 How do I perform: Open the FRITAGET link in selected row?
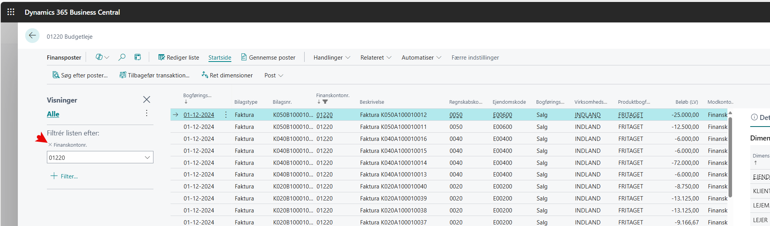(x=631, y=115)
